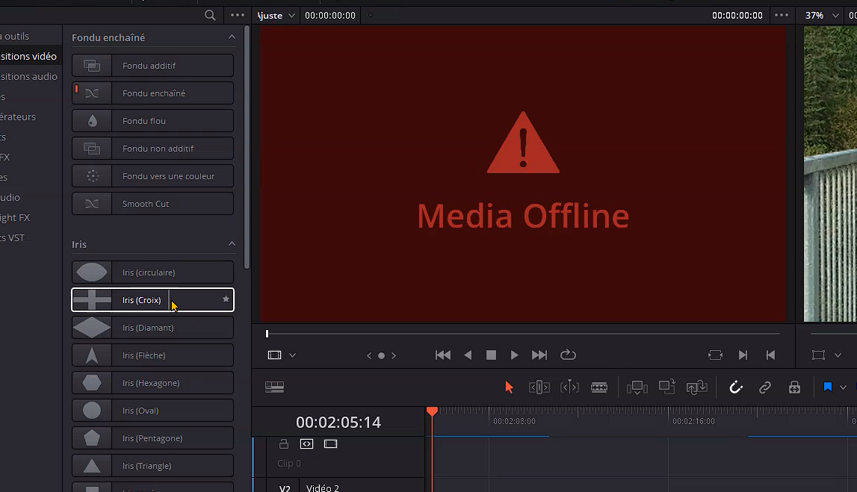The width and height of the screenshot is (857, 492).
Task: Click the Insert Clip icon
Action: pyautogui.click(x=637, y=387)
